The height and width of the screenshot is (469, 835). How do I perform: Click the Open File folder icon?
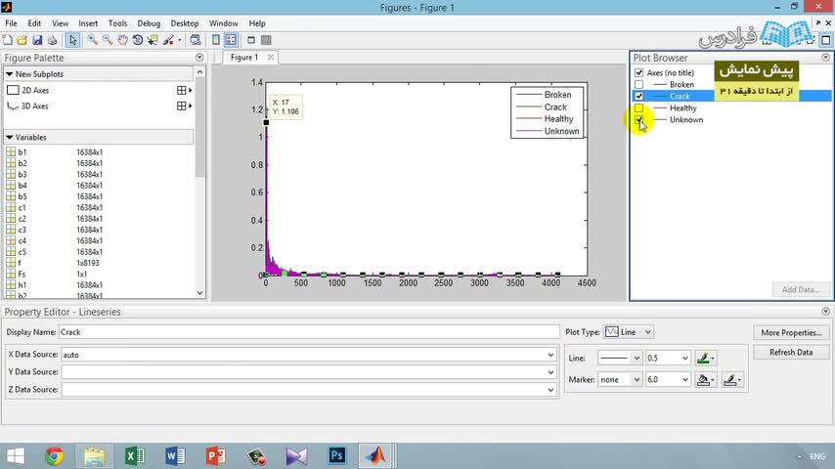22,40
